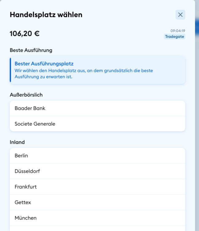Click the partially visible row below München

(97, 229)
